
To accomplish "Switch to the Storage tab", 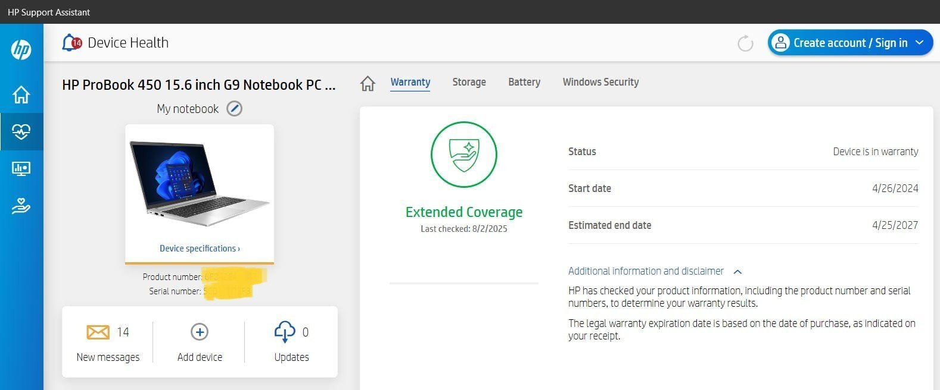I will coord(469,82).
